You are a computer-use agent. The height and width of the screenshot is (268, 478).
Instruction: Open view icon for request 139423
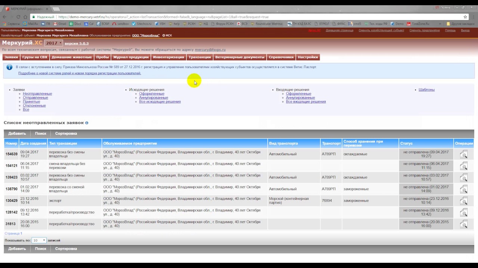click(x=464, y=177)
